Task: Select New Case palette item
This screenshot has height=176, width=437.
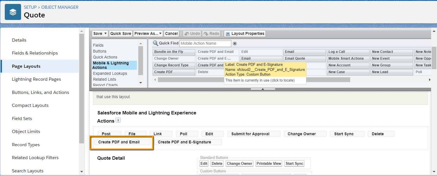Action: 348,72
